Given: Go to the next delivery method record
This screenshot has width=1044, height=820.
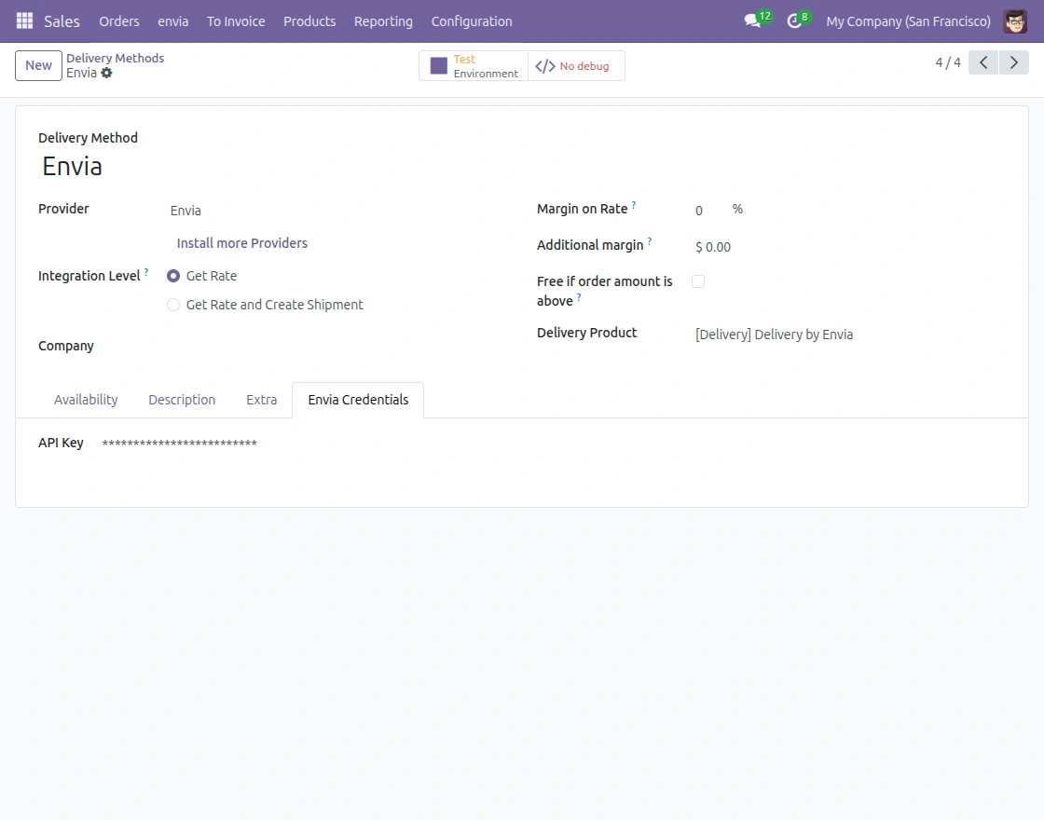Looking at the screenshot, I should [x=1014, y=61].
